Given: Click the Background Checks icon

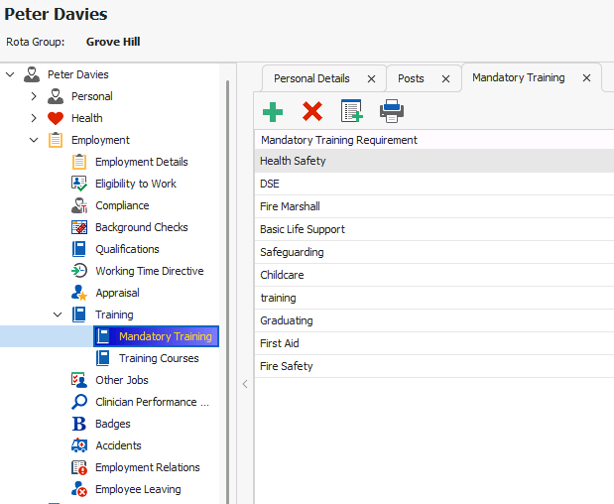Looking at the screenshot, I should click(79, 227).
